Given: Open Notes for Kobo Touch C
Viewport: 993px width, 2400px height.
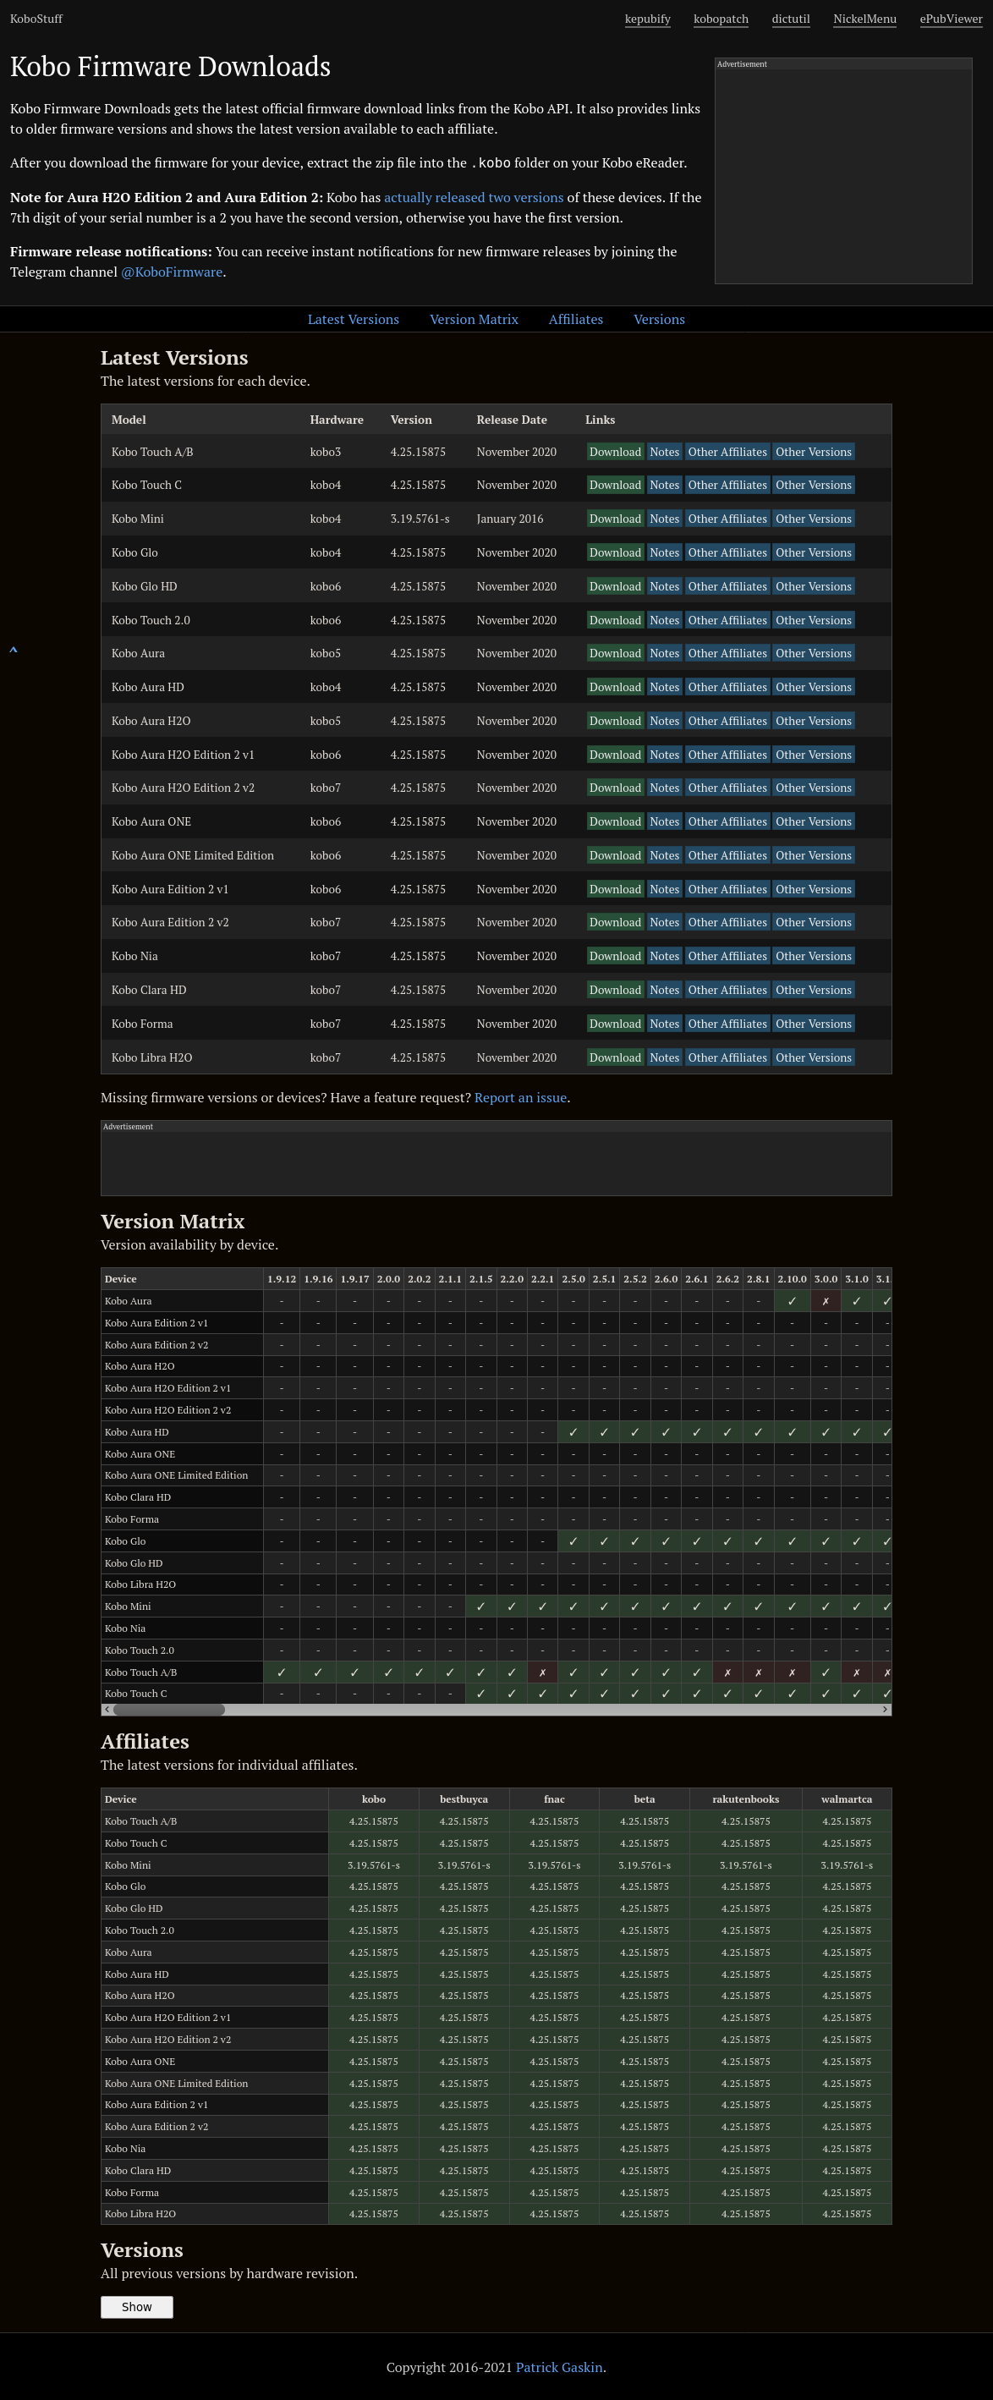Looking at the screenshot, I should (664, 486).
